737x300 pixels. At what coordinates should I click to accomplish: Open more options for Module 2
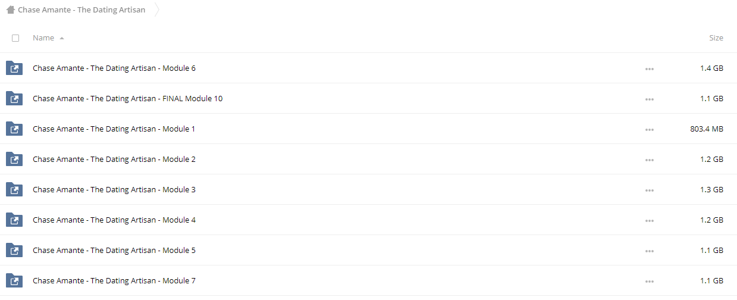(649, 160)
